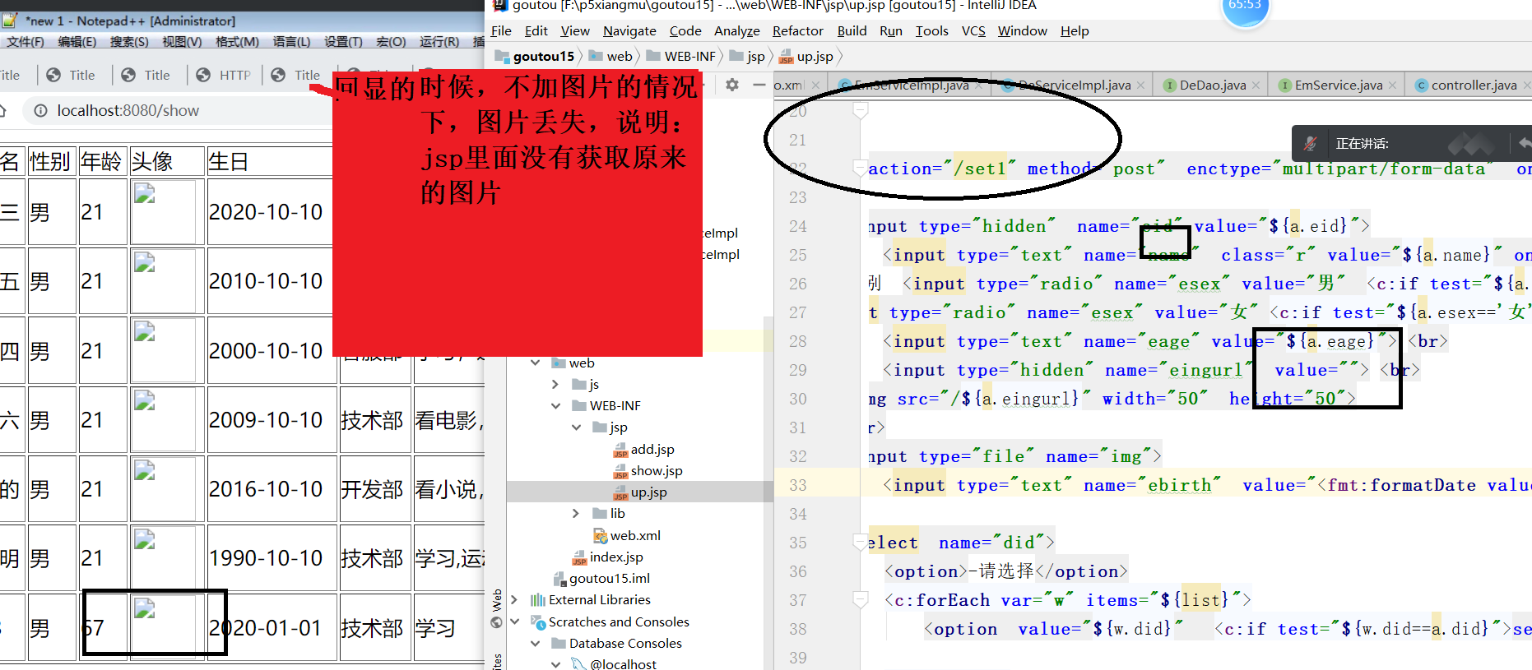This screenshot has height=670, width=1532.
Task: Click the @localhost MySQL dolphin icon
Action: 579,664
